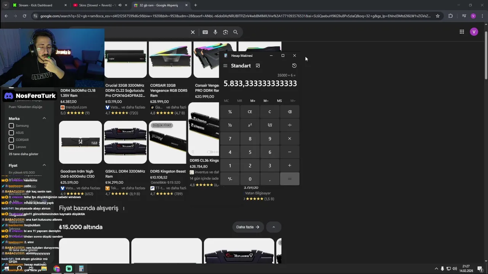Switch to Skins (Slowed + Reverb) tab
488x274 pixels.
(x=100, y=5)
